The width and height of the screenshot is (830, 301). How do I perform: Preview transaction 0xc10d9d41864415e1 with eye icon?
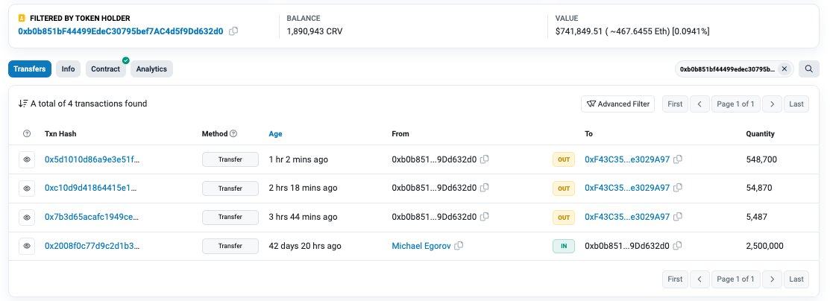[x=27, y=188]
